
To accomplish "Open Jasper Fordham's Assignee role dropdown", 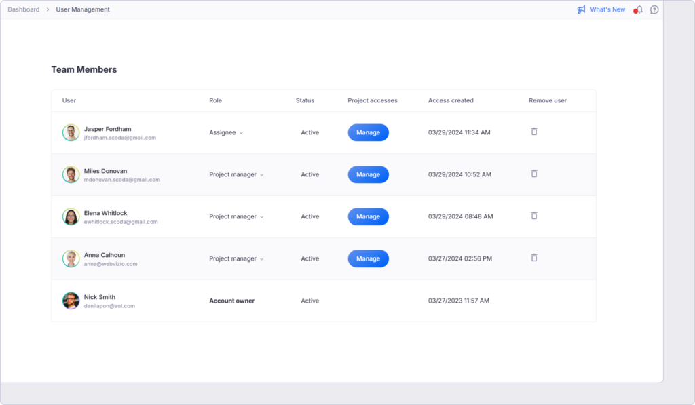I will pyautogui.click(x=226, y=133).
